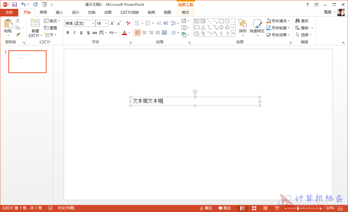Redo with the repeat arrow icon
This screenshot has width=348, height=212.
[x=35, y=5]
